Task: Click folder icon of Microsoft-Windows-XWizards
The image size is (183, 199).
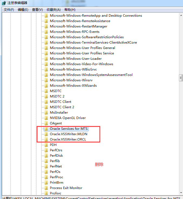Action: pos(46,86)
